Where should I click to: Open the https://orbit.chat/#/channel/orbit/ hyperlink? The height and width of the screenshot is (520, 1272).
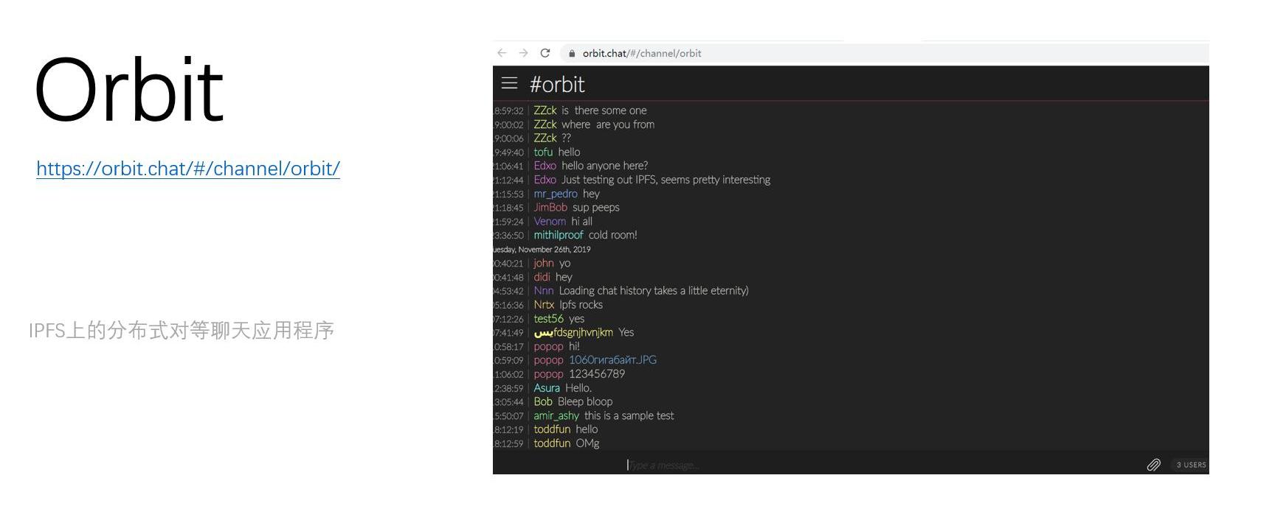tap(188, 169)
